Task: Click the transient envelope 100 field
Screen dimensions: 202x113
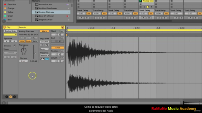Action: tap(47, 59)
